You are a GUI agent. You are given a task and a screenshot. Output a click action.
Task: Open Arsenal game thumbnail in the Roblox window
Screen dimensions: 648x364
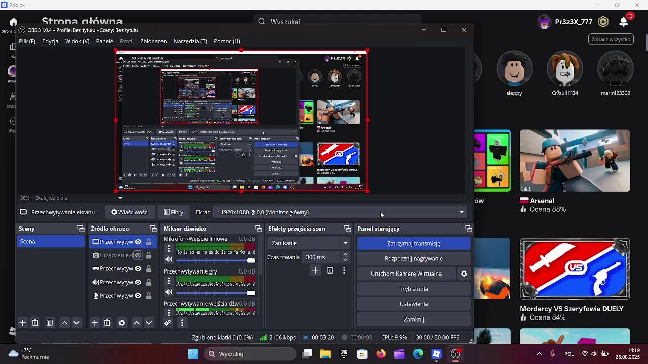point(575,160)
